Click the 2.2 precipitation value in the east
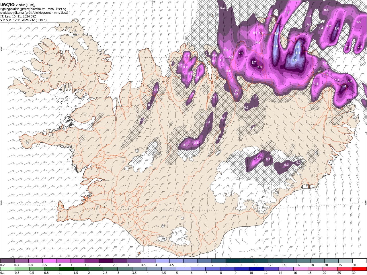The height and width of the screenshot is (275, 367). (x=350, y=81)
